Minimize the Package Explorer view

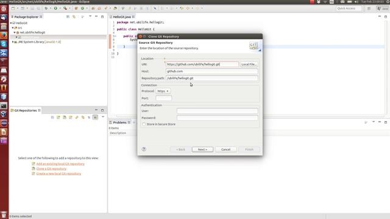[96, 16]
